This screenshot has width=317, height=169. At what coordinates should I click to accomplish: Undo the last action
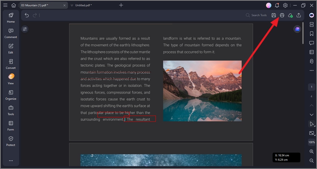tap(27, 15)
